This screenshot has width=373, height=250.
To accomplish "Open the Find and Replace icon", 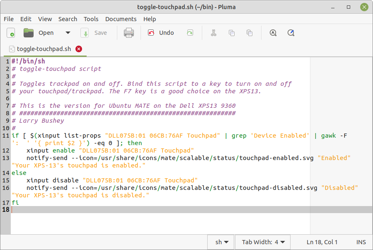I will [x=291, y=33].
